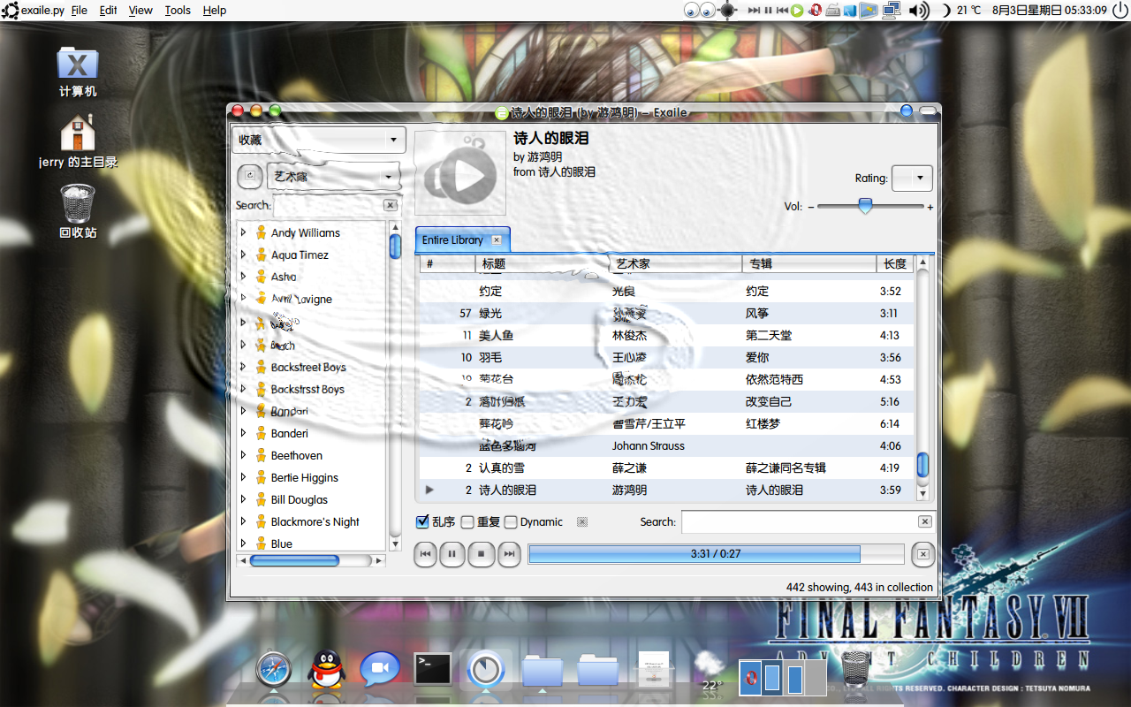The width and height of the screenshot is (1131, 707).
Task: Open the jerry 的主目录 home folder icon
Action: pos(78,141)
